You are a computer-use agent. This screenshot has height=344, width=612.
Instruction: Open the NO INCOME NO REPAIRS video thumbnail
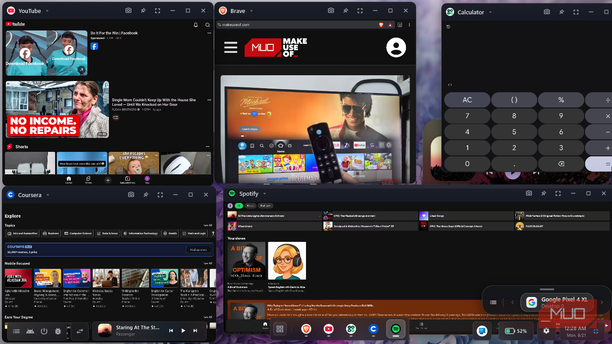pyautogui.click(x=57, y=109)
